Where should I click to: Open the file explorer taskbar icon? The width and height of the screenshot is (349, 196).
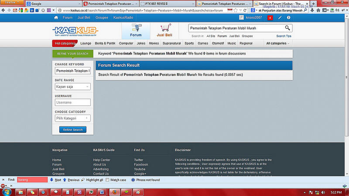pos(21,192)
